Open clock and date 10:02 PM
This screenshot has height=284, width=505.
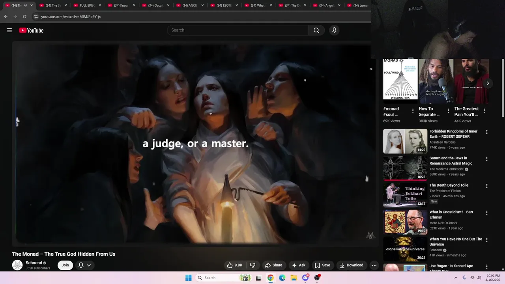click(x=493, y=278)
